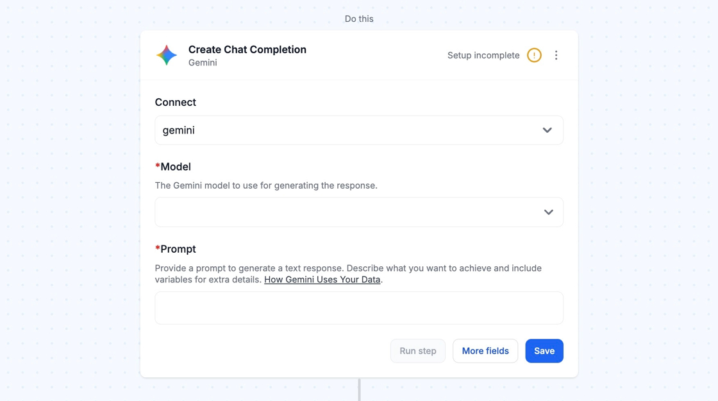This screenshot has height=401, width=718.
Task: Click the yellow setup incomplete warning icon
Action: pos(534,55)
